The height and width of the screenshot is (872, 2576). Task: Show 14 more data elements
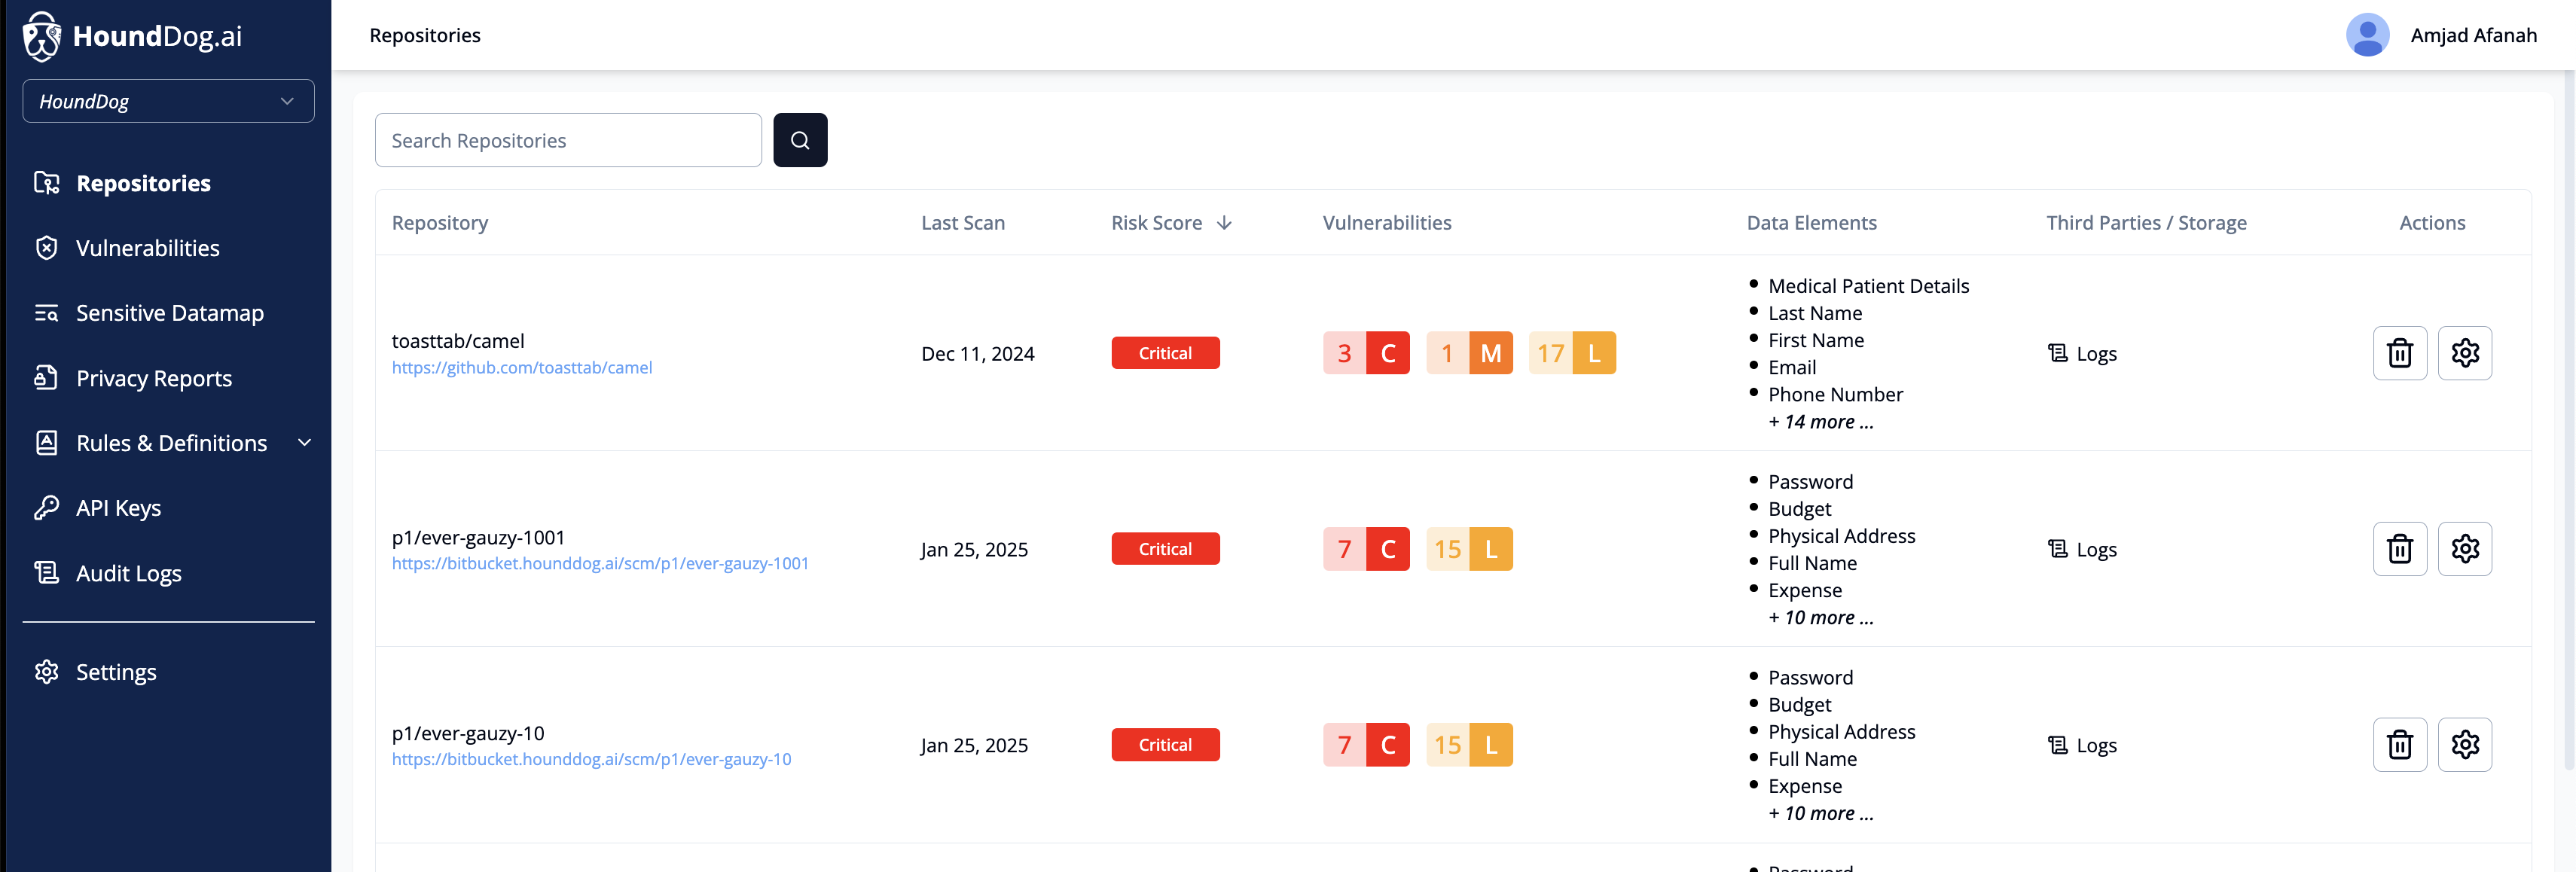click(x=1820, y=422)
